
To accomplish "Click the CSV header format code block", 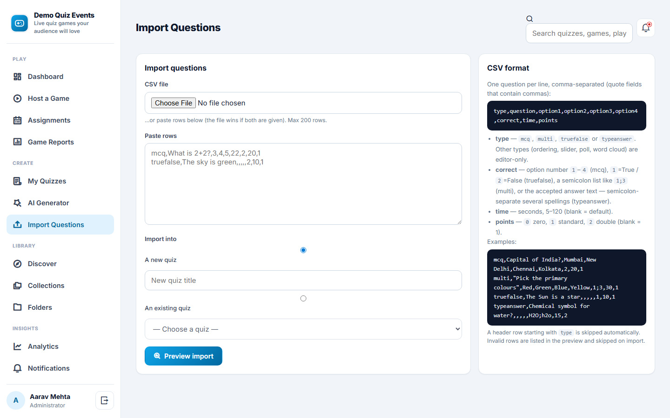I will point(567,116).
